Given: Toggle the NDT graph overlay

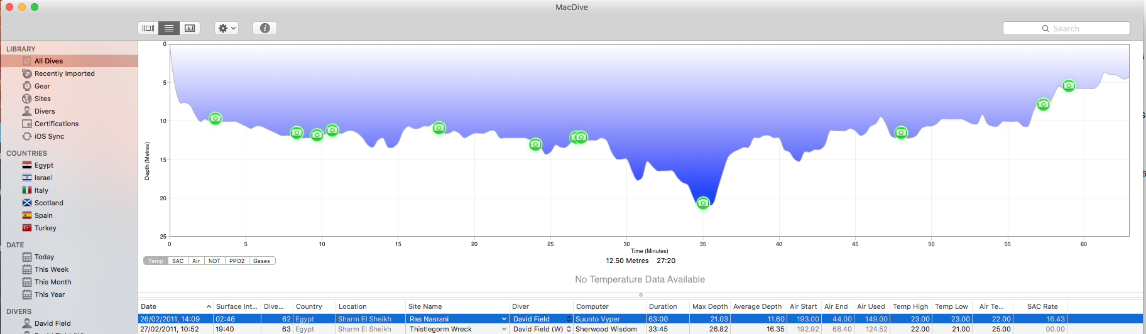Looking at the screenshot, I should (x=214, y=261).
